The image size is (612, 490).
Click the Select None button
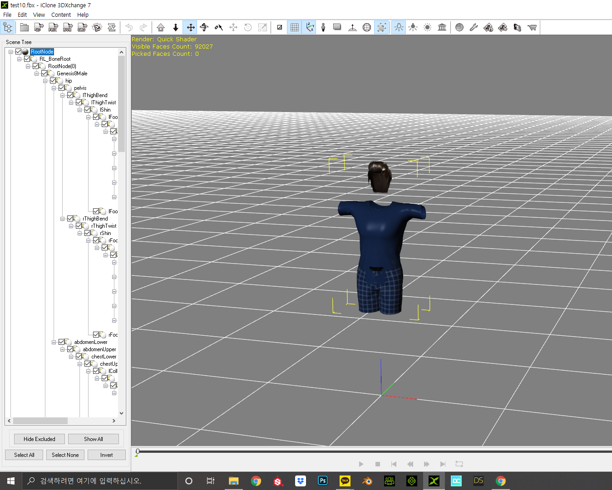(x=65, y=455)
